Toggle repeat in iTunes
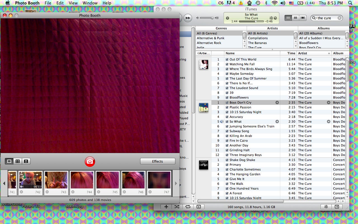Screen dimensions: 358x224 tap(187, 207)
